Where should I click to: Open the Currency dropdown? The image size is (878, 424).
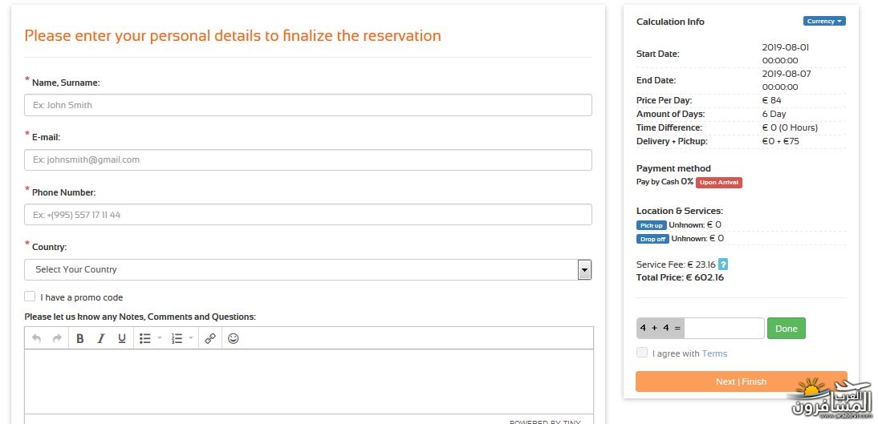point(824,22)
